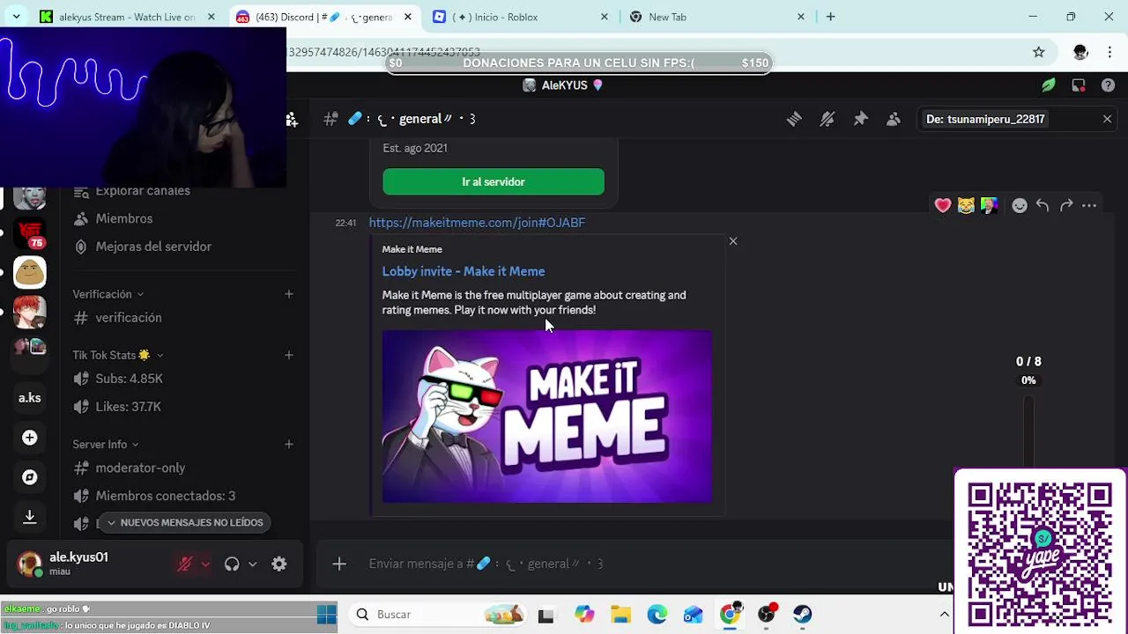The width and height of the screenshot is (1128, 634).
Task: Open 'Lobby invite - Make it Meme' title link
Action: pyautogui.click(x=464, y=271)
